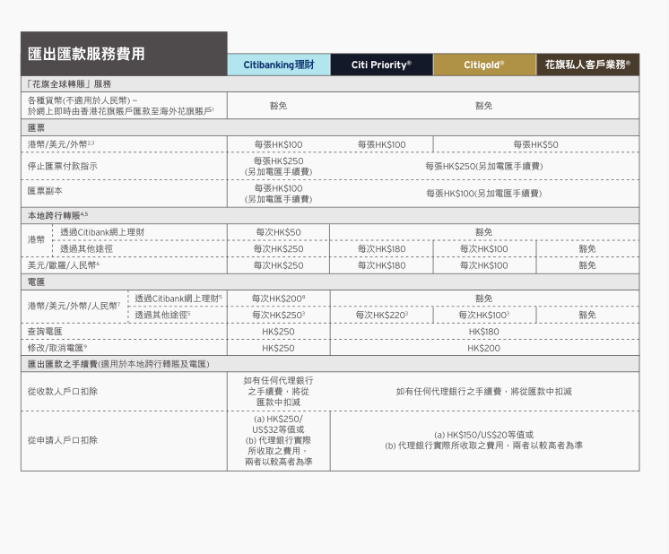The width and height of the screenshot is (669, 554).
Task: Click the 每次HK$50 fee cell
Action: (278, 232)
